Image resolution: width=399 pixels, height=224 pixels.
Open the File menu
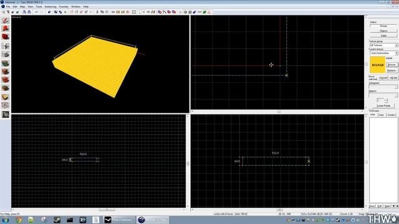[x=8, y=7]
